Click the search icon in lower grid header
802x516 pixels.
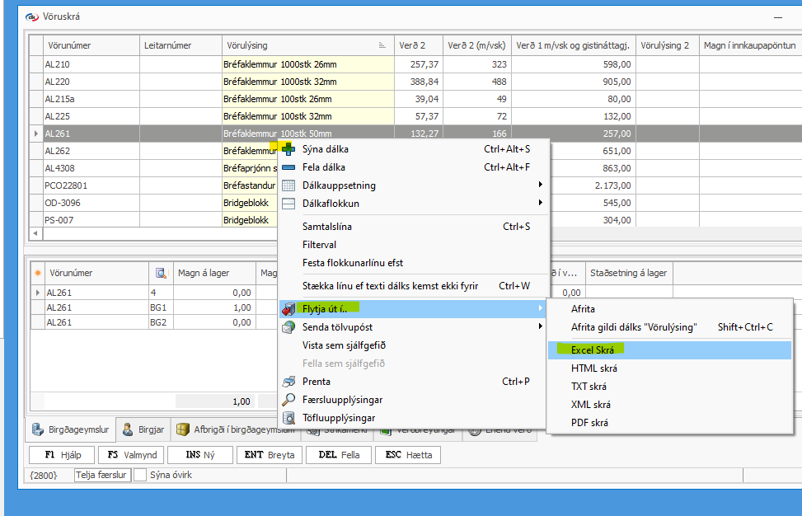coord(161,273)
